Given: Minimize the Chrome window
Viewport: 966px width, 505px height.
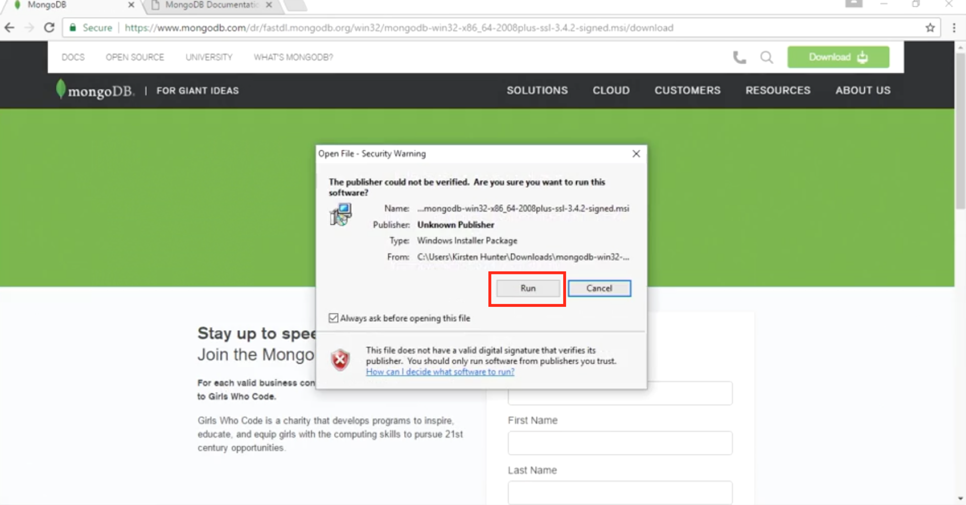Looking at the screenshot, I should [884, 4].
